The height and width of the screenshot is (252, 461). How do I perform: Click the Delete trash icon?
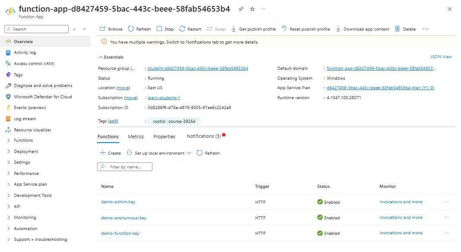click(x=398, y=29)
